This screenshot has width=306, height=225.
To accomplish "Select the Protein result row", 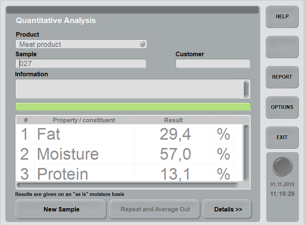I will point(113,174).
